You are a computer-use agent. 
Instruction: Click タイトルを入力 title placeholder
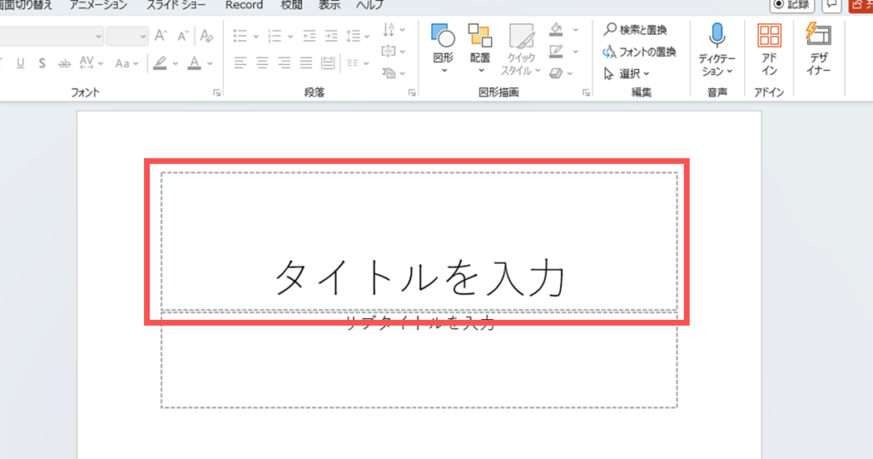click(419, 241)
